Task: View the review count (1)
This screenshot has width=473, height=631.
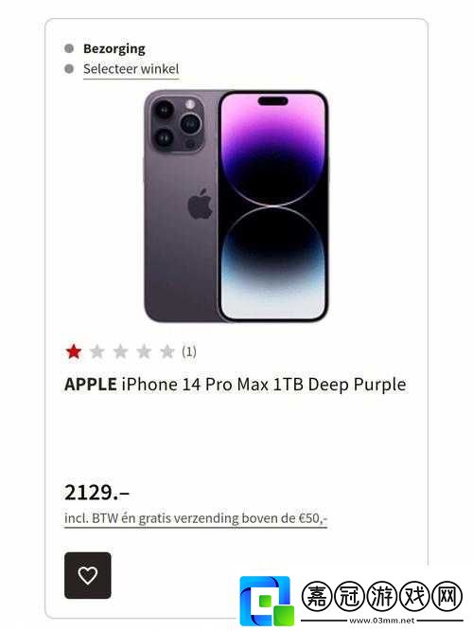Action: click(x=189, y=352)
